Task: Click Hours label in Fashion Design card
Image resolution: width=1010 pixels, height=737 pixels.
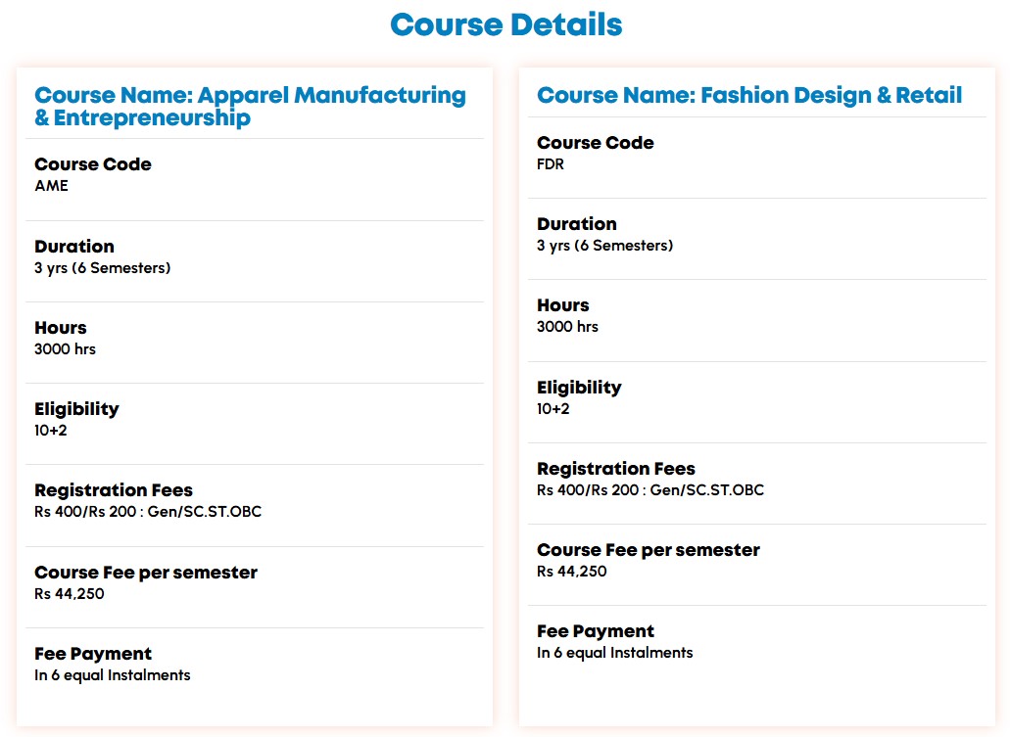Action: [x=562, y=305]
